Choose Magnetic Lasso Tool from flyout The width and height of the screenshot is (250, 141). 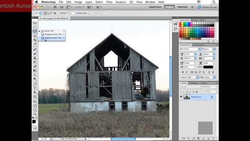coord(52,38)
